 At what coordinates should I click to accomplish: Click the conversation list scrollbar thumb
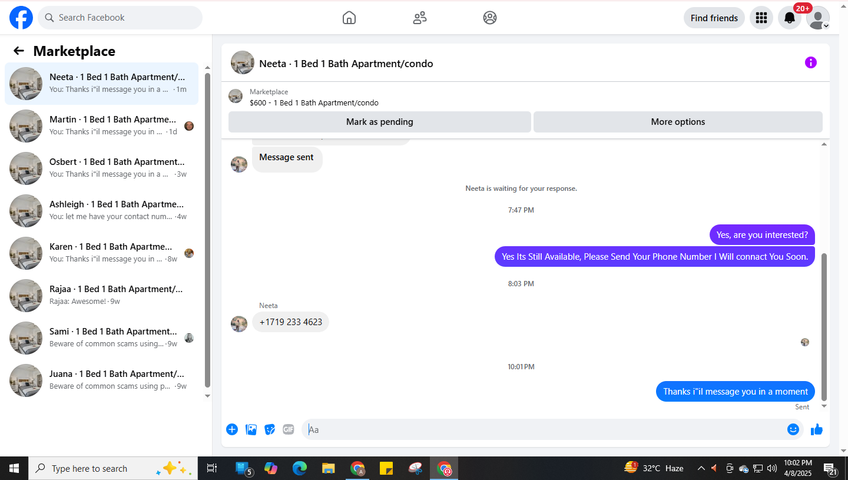pos(207,230)
